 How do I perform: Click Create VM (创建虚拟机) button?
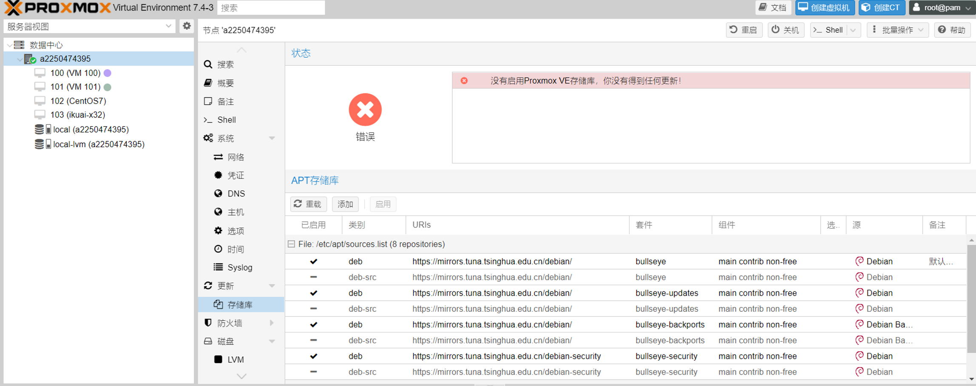coord(824,8)
